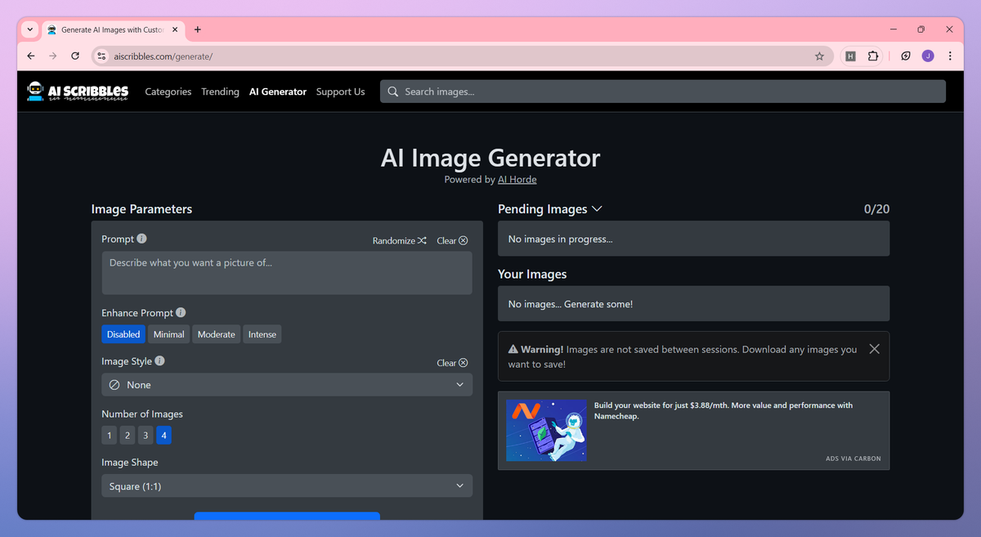Viewport: 981px width, 537px height.
Task: Clear the Prompt field
Action: click(x=452, y=240)
